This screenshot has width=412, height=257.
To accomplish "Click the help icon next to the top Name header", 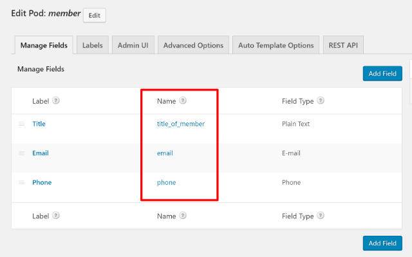I will point(183,100).
